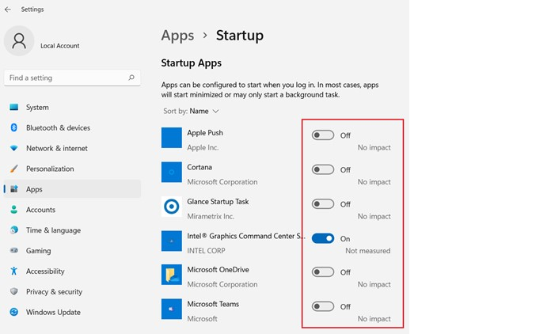Select Personalization in the sidebar

(50, 169)
